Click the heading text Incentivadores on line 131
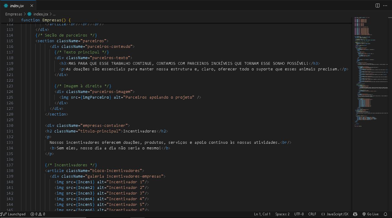Image resolution: width=392 pixels, height=218 pixels. (x=140, y=131)
